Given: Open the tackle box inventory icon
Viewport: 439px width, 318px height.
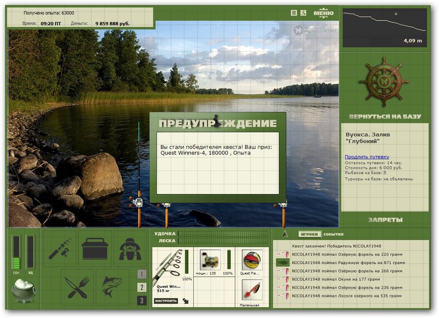Looking at the screenshot, I should tap(94, 248).
